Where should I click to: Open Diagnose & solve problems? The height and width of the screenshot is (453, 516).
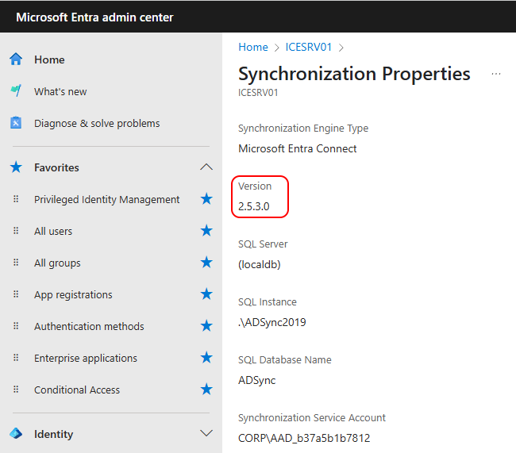coord(97,124)
